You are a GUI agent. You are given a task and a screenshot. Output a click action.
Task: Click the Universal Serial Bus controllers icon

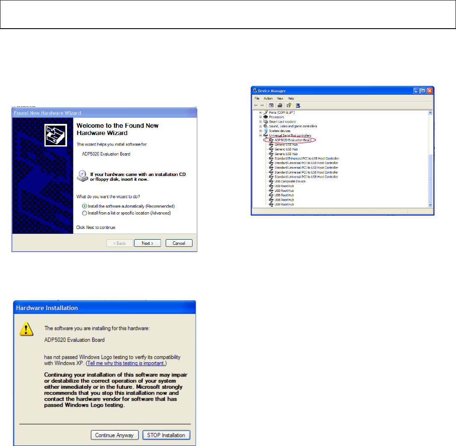point(266,135)
